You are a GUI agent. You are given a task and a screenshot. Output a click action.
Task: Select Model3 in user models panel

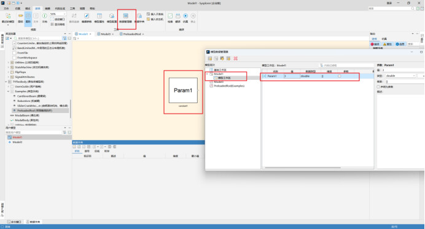[17, 142]
